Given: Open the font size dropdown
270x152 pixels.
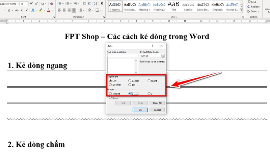Looking at the screenshot, I should (27, 4).
